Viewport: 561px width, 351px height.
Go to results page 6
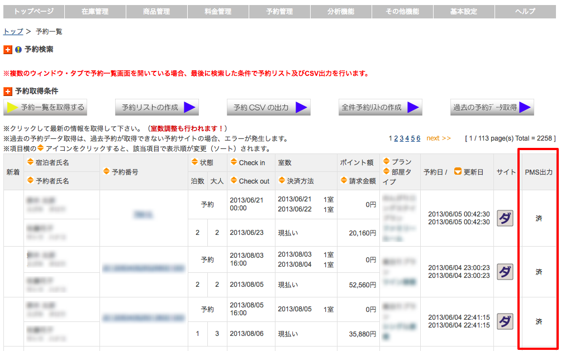[x=419, y=138]
